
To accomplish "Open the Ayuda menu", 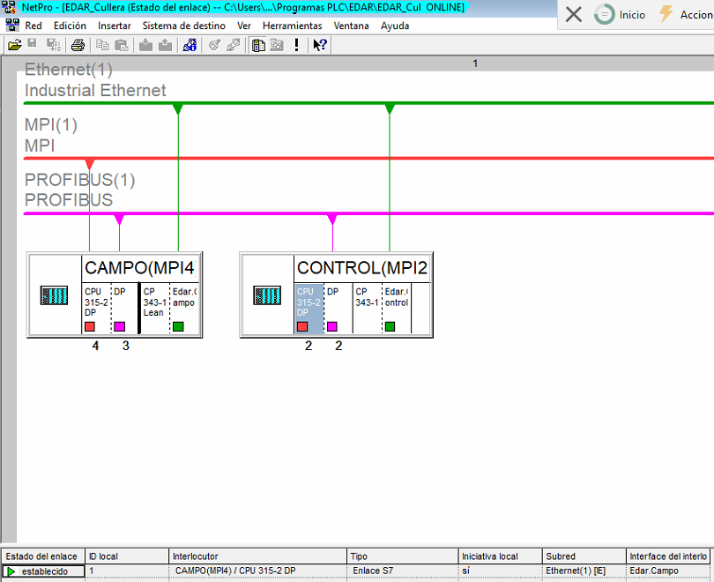I will tap(394, 26).
